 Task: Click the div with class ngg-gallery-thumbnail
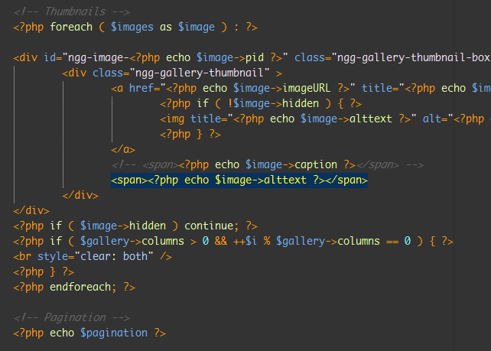click(x=172, y=73)
